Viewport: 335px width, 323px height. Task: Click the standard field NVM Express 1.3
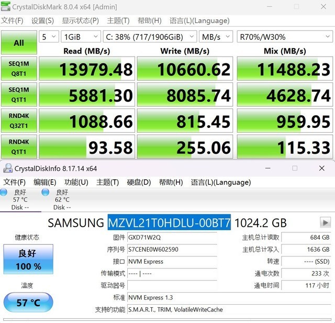229,297
